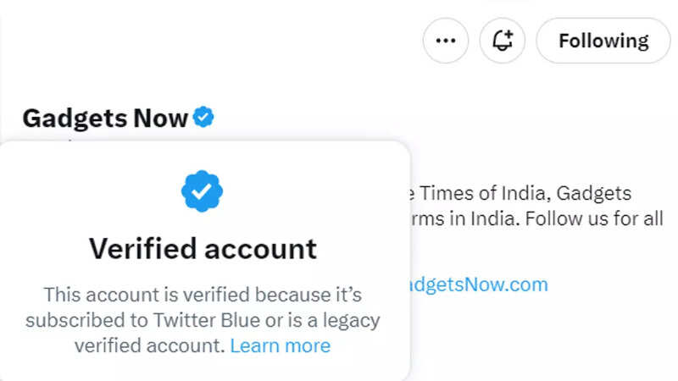Select the Gadgets Now profile name
The image size is (678, 381).
pyautogui.click(x=105, y=119)
